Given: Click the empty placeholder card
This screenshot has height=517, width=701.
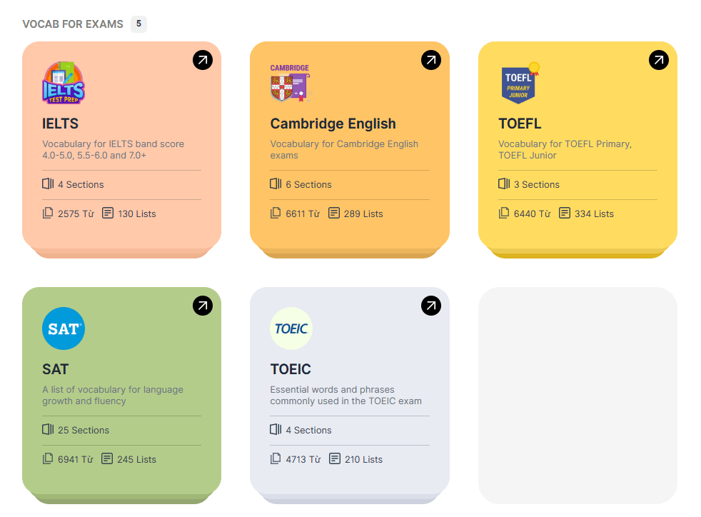Looking at the screenshot, I should 578,396.
